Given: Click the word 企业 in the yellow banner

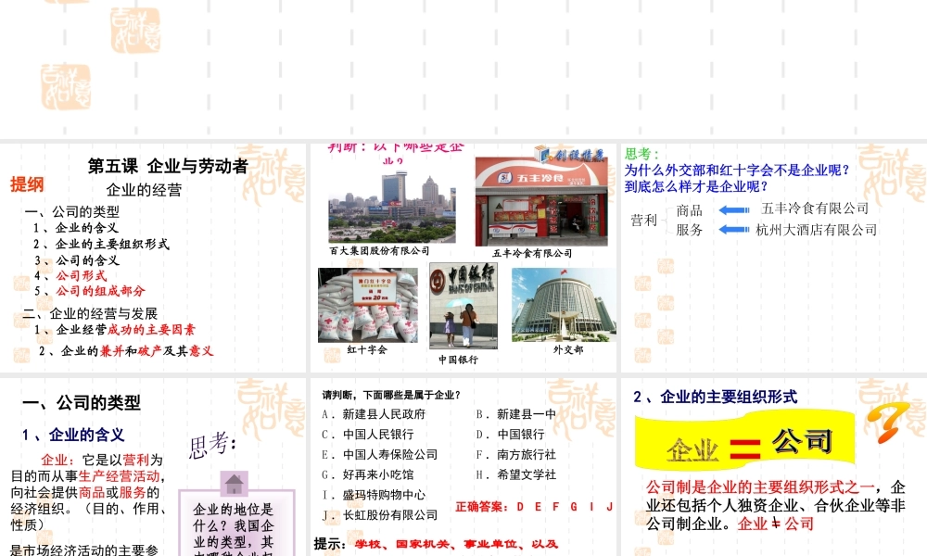Looking at the screenshot, I should [x=692, y=451].
